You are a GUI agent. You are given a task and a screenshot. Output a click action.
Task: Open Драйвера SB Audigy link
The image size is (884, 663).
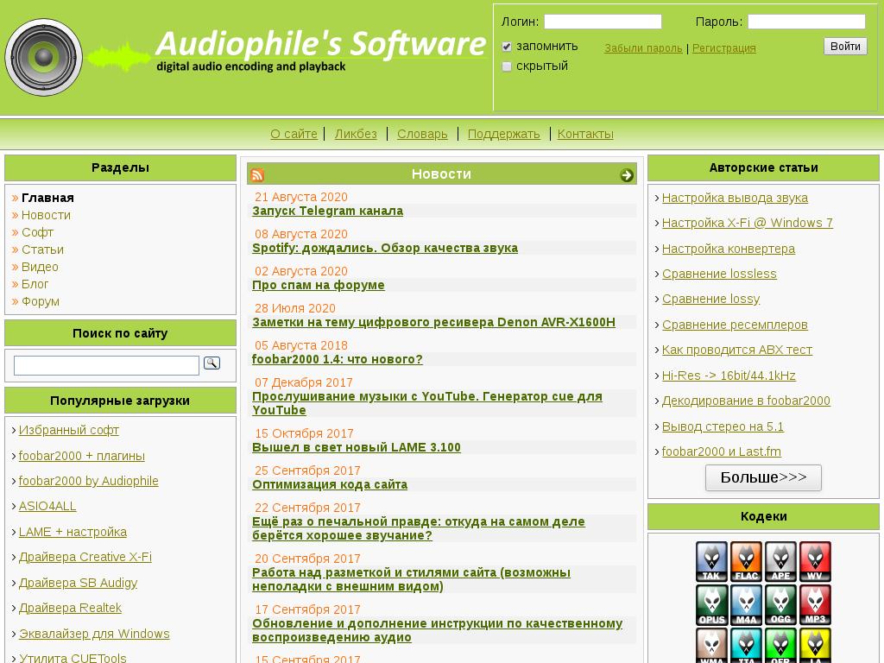click(x=78, y=583)
